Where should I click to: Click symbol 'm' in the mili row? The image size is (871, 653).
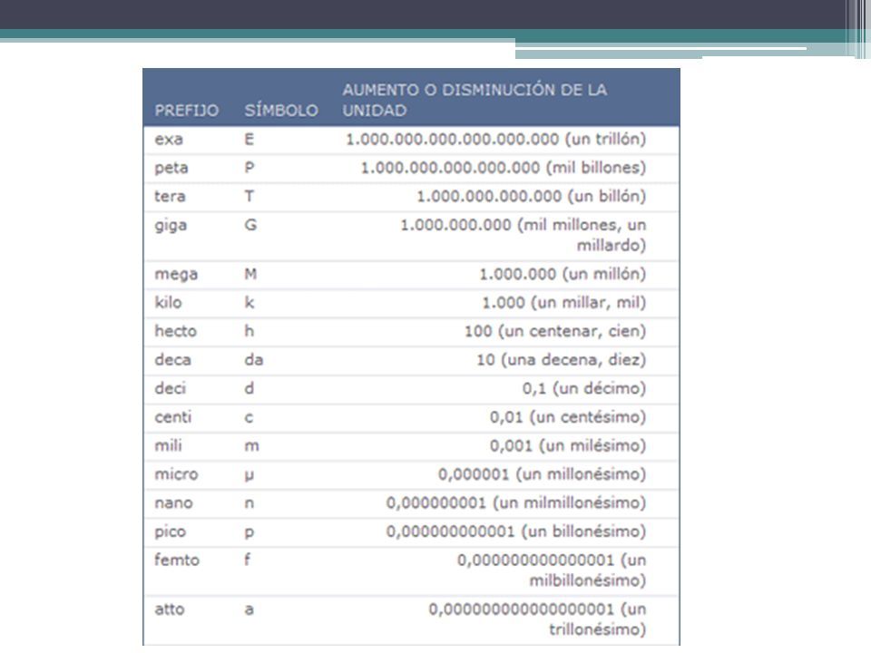coord(251,446)
